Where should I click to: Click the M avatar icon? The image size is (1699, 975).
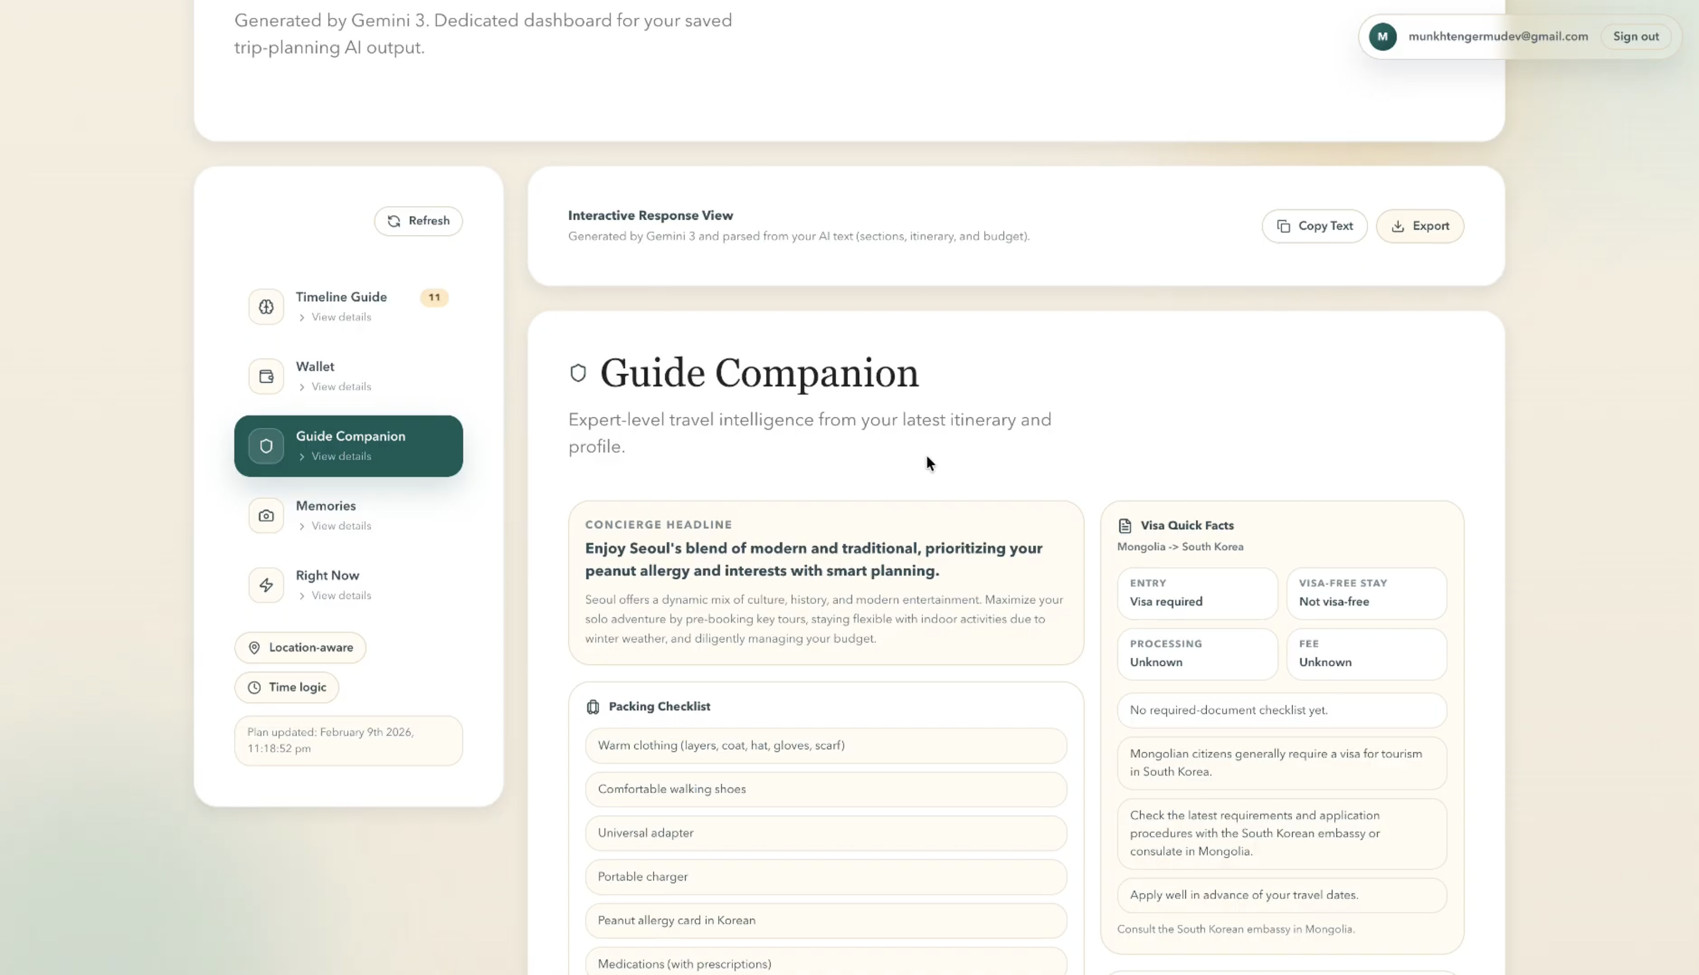1383,36
